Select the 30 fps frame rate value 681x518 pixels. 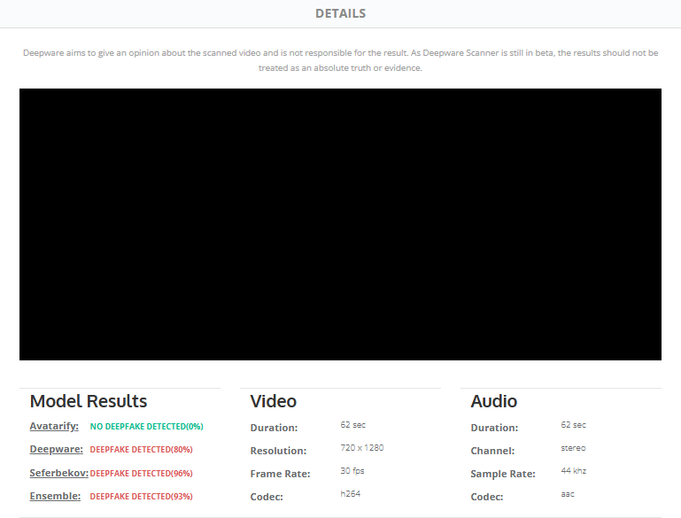click(352, 471)
